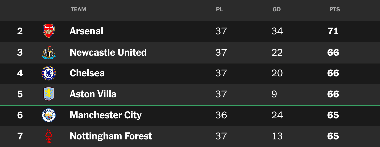The image size is (380, 147).
Task: Open the Aston Villa team name
Action: tap(93, 94)
